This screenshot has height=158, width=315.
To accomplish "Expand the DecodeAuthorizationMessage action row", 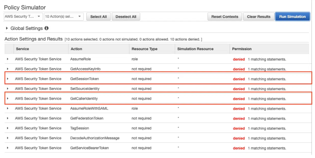I will (8, 138).
